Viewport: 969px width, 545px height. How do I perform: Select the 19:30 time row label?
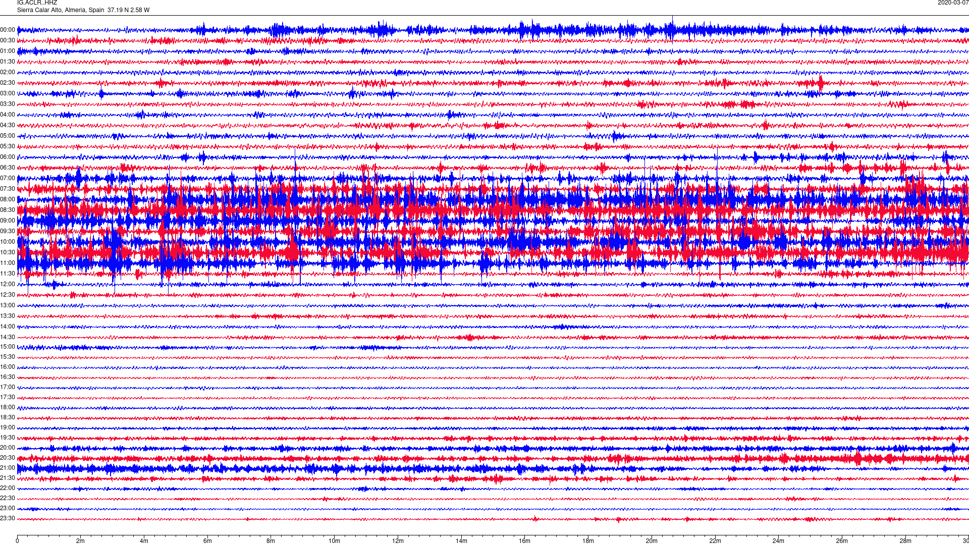tap(8, 438)
